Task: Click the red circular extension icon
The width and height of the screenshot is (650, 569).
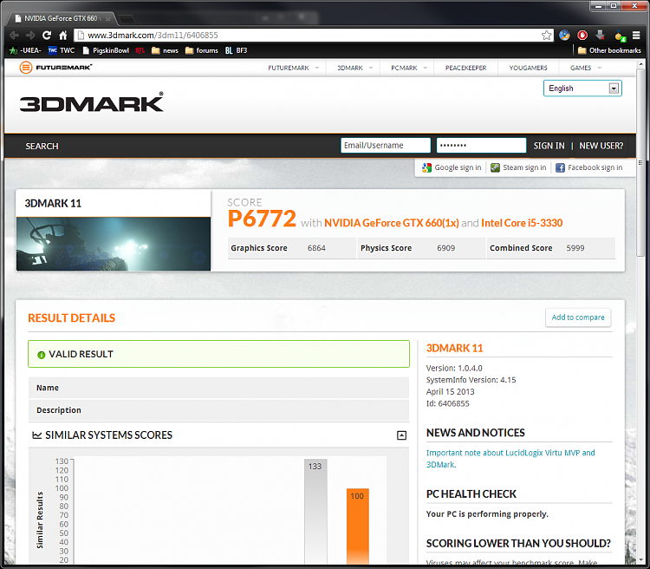Action: 582,36
